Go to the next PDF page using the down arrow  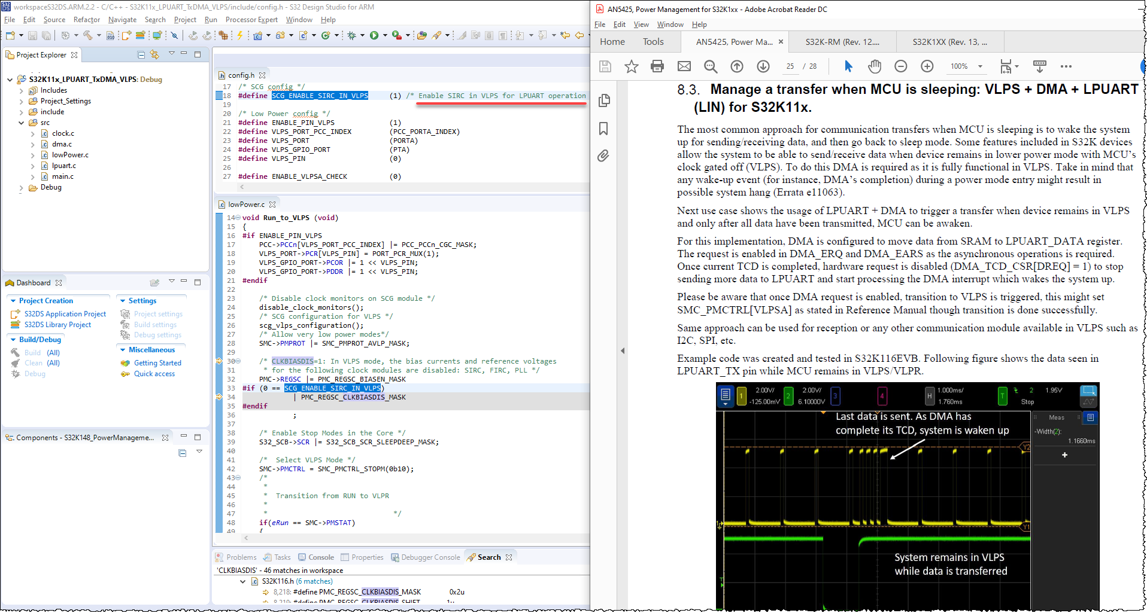(x=763, y=66)
